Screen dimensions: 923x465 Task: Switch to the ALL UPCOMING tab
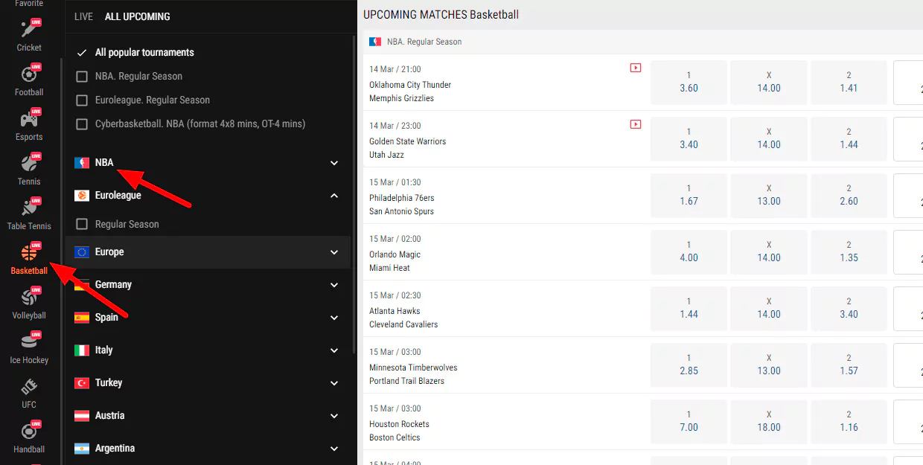137,16
